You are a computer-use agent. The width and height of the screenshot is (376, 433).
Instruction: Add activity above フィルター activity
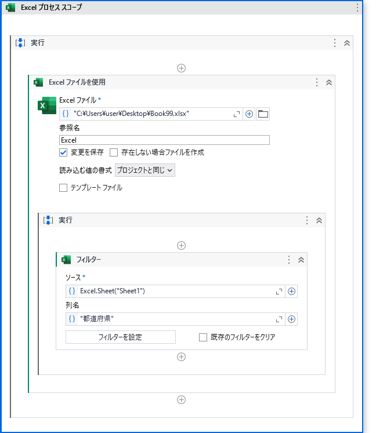[182, 245]
